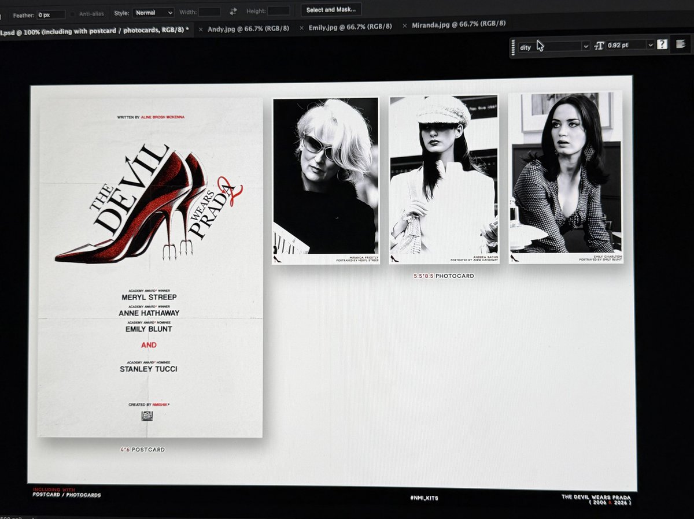Image resolution: width=694 pixels, height=519 pixels.
Task: Click 'MERYL STREEP' name on the poster
Action: click(149, 297)
